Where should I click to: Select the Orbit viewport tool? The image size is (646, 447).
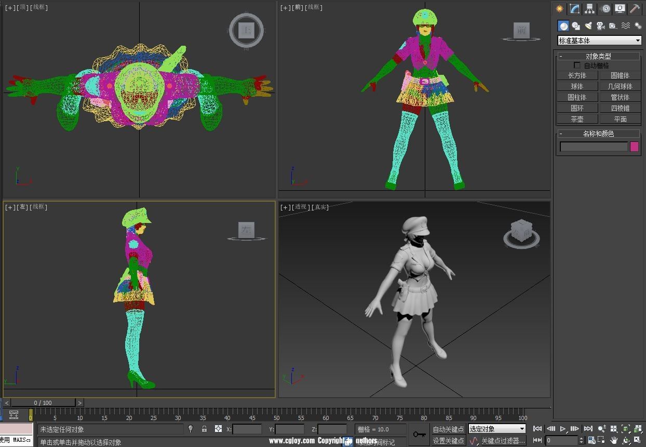click(626, 441)
